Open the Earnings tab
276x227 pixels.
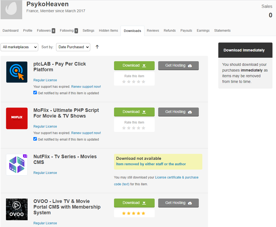[x=203, y=30]
